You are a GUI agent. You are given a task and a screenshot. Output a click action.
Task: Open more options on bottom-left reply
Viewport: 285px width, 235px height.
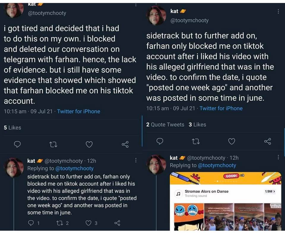(x=136, y=160)
